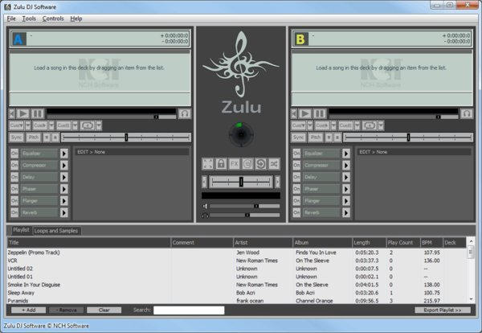
Task: Click the circular target icon beside FX
Action: point(247,164)
